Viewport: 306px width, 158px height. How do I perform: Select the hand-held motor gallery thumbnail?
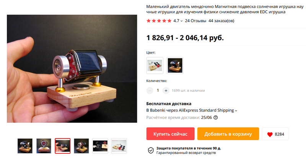point(63,146)
